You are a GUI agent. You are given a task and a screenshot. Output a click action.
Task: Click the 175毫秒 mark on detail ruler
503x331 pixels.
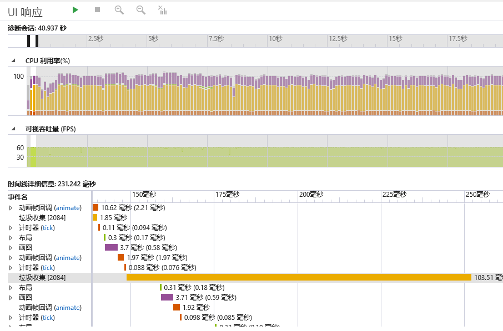(x=228, y=195)
